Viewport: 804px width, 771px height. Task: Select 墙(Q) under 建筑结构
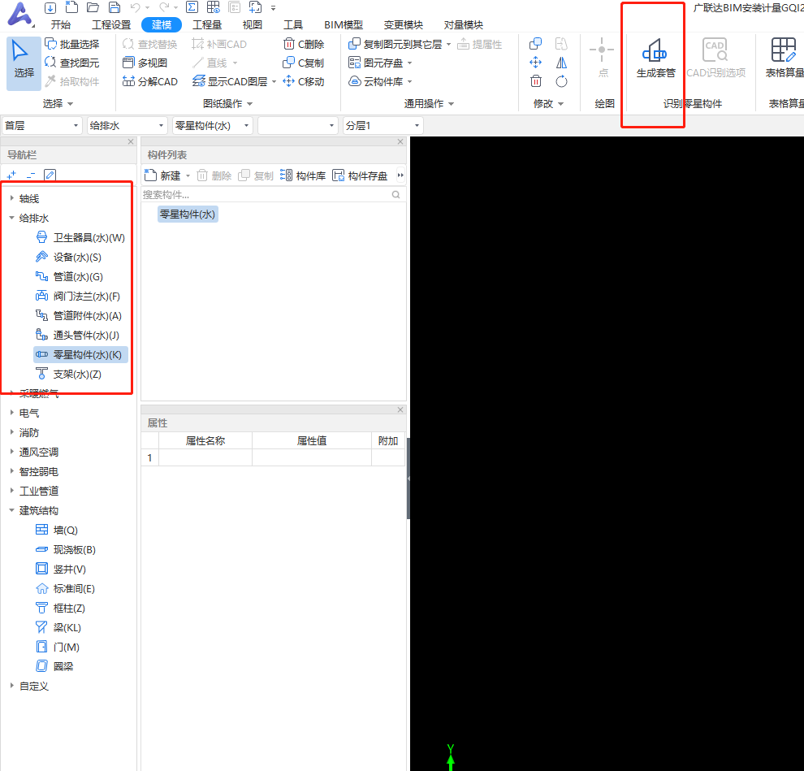click(57, 530)
